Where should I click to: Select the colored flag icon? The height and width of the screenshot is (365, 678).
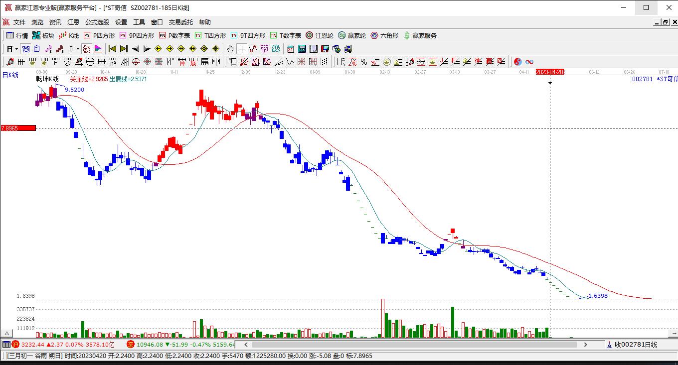98,49
